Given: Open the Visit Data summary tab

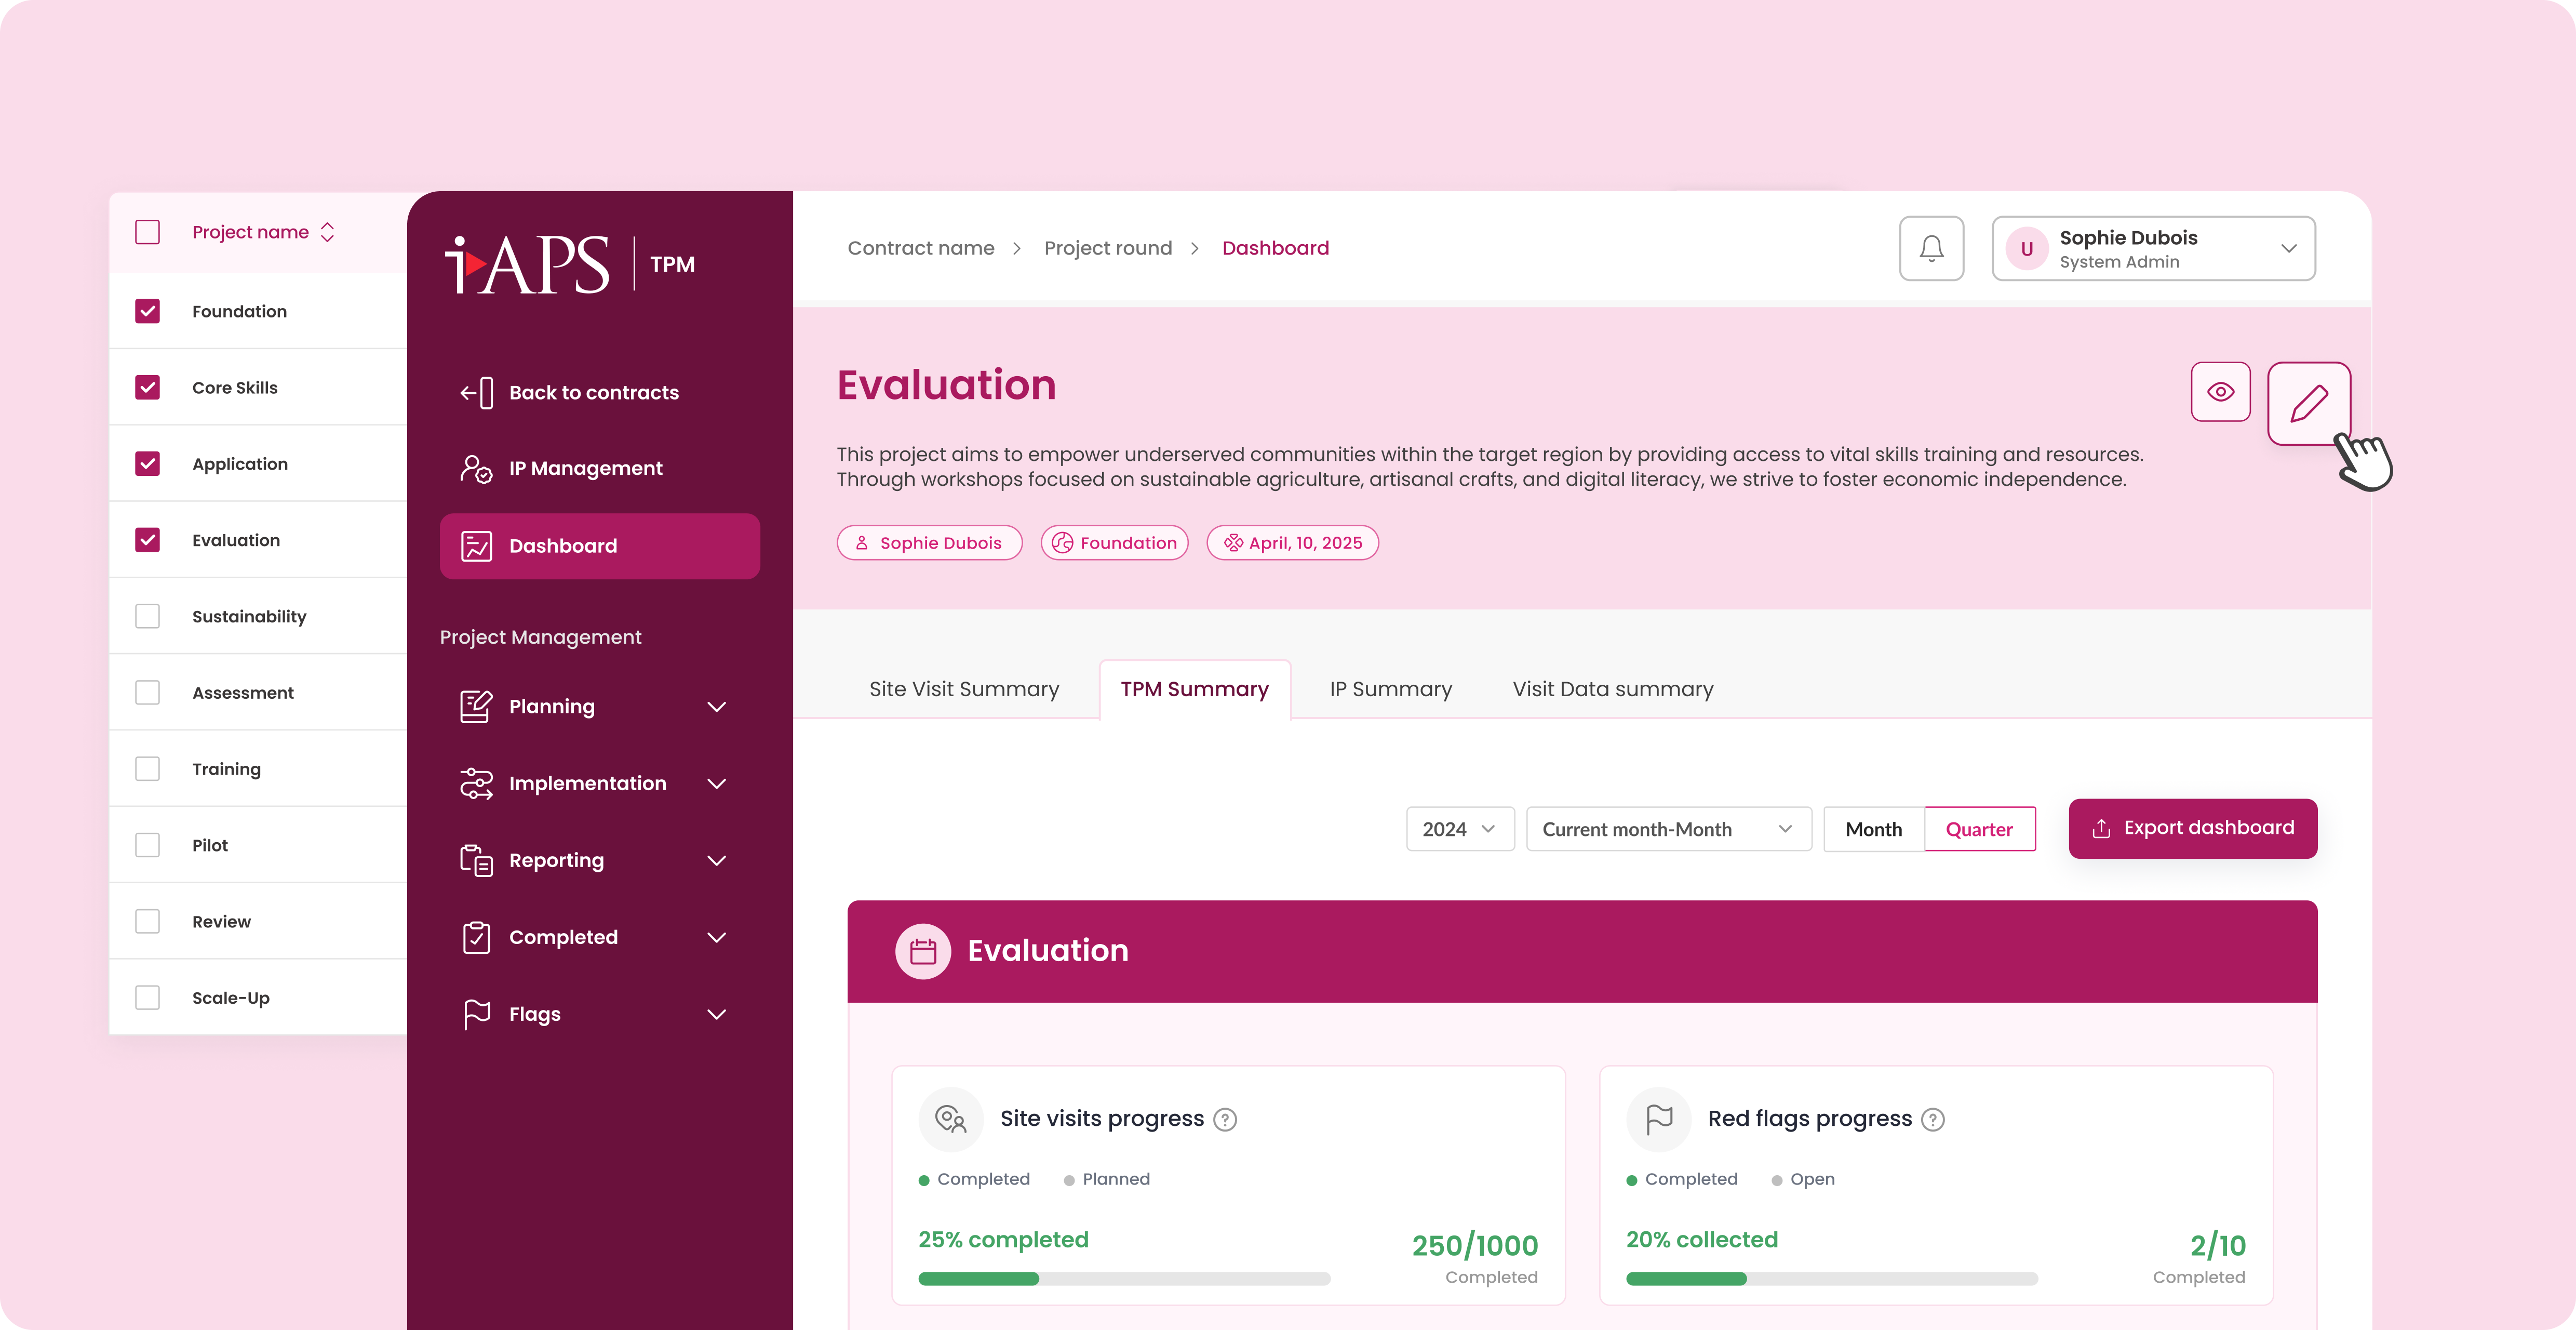Looking at the screenshot, I should click(1612, 689).
